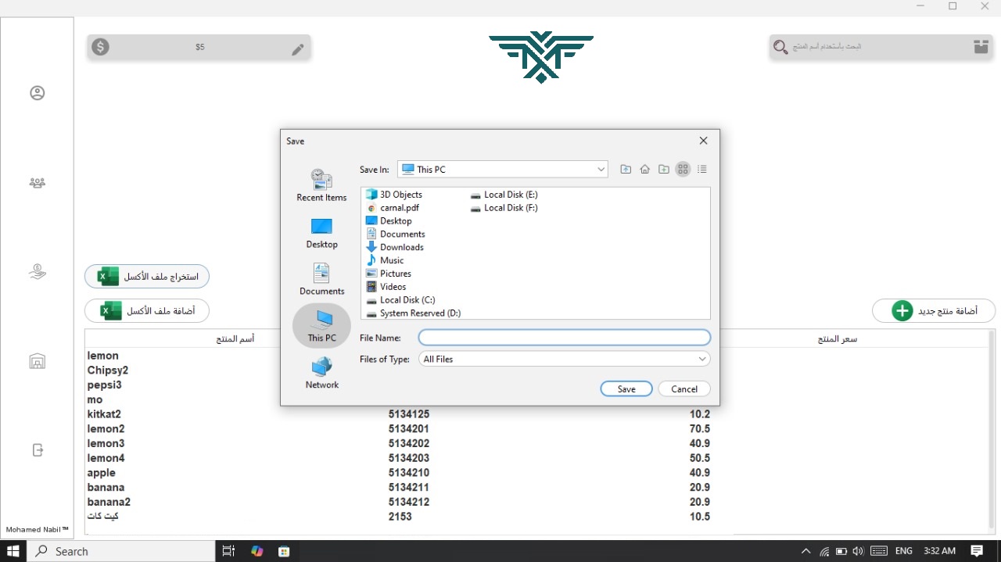The image size is (1001, 562).
Task: Click the calendar icon in search bar
Action: 981,47
